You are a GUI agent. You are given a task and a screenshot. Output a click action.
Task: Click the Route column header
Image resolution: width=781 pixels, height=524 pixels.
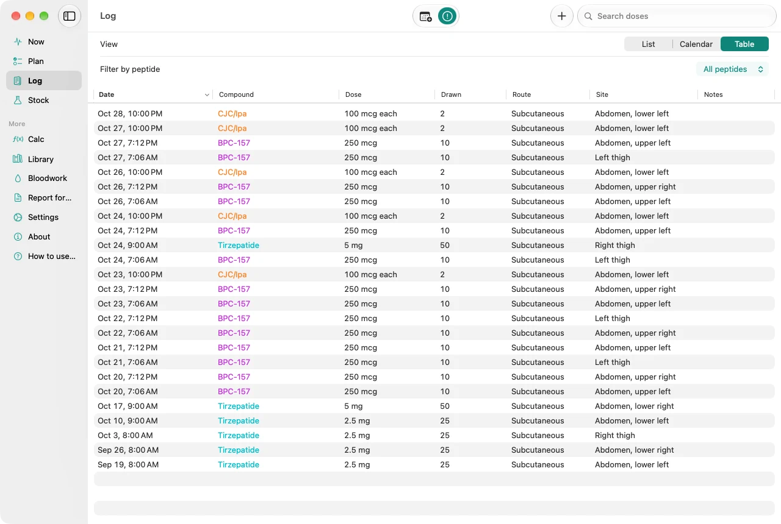point(547,94)
